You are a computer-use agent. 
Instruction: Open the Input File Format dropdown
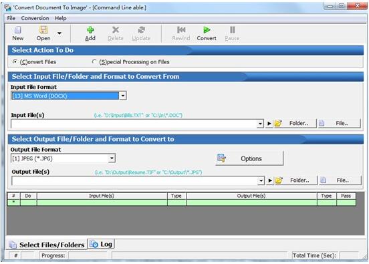(x=123, y=96)
